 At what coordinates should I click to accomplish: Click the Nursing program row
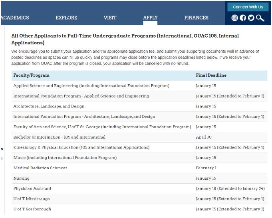[x=22, y=178]
